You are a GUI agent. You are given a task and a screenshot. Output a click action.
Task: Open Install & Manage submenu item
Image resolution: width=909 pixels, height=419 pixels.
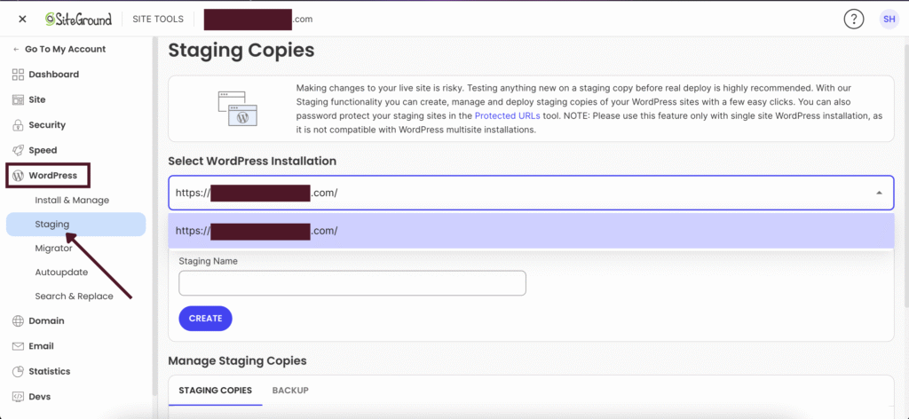(x=72, y=201)
